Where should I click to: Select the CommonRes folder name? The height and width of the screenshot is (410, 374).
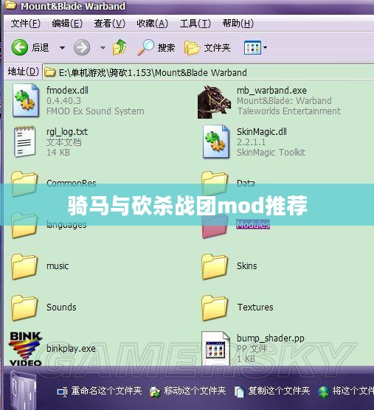point(72,183)
